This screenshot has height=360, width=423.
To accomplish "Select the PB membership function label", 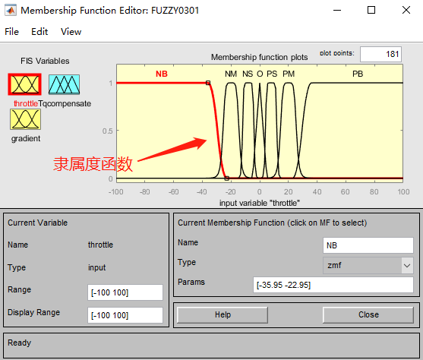I will pyautogui.click(x=358, y=74).
